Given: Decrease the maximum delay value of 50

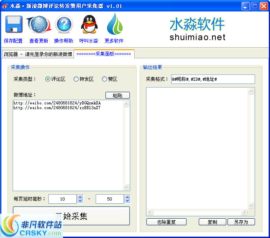Looking at the screenshot, I should click(x=128, y=201).
